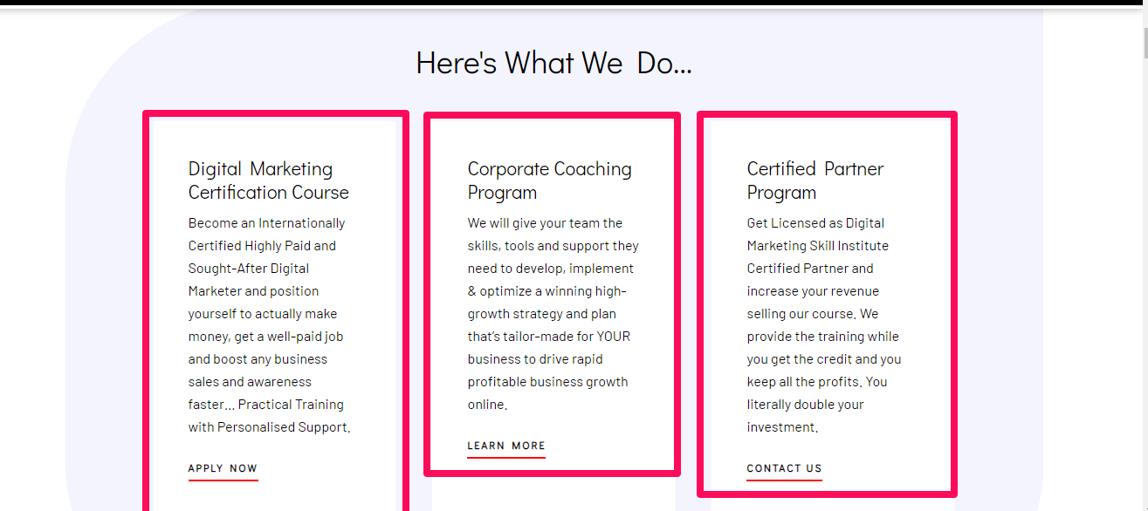Click the "Here's What We Do..." section title
1148x511 pixels.
pyautogui.click(x=553, y=63)
